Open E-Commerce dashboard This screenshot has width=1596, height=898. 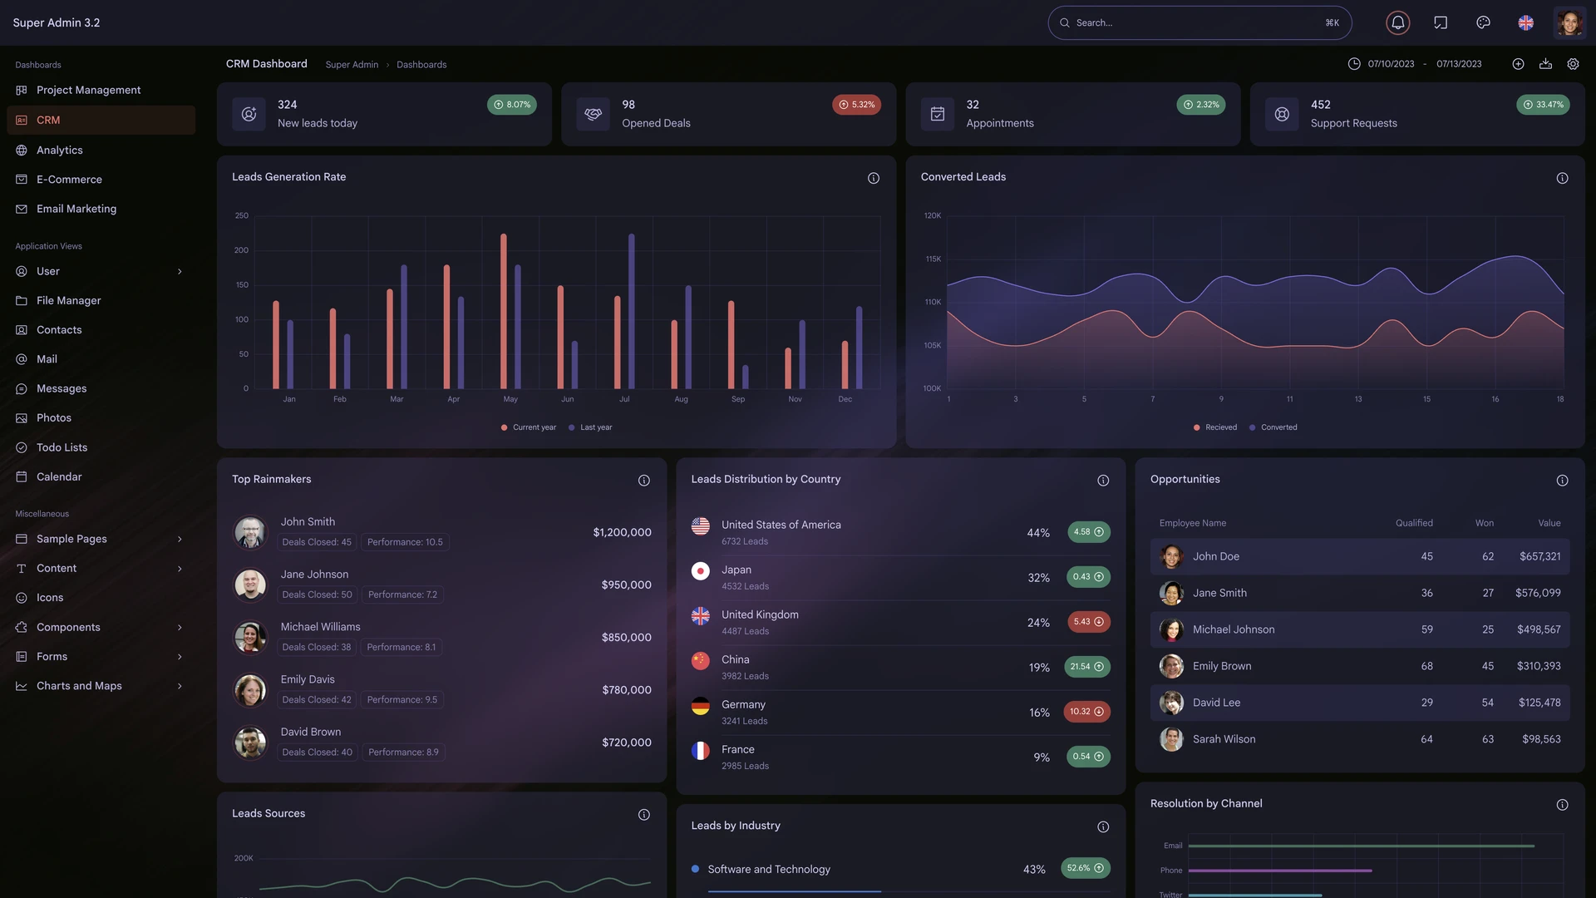[x=101, y=179]
